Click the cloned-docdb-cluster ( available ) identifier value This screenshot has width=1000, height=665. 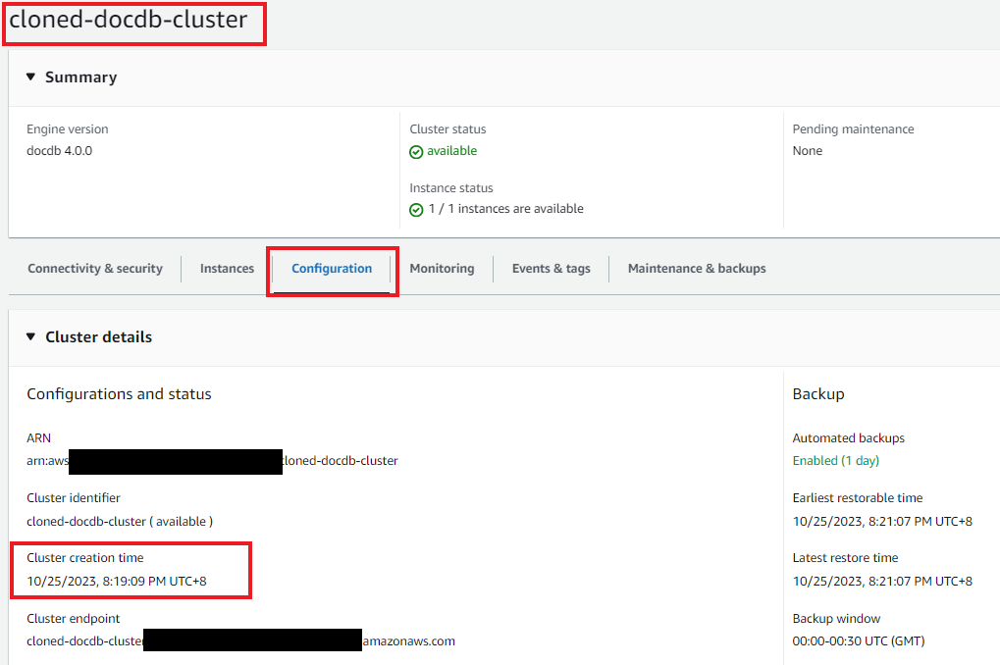pyautogui.click(x=120, y=522)
